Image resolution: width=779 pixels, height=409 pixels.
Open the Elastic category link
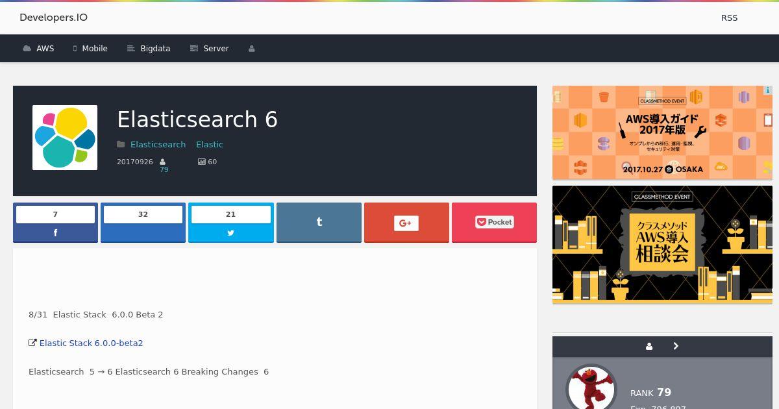click(x=210, y=145)
